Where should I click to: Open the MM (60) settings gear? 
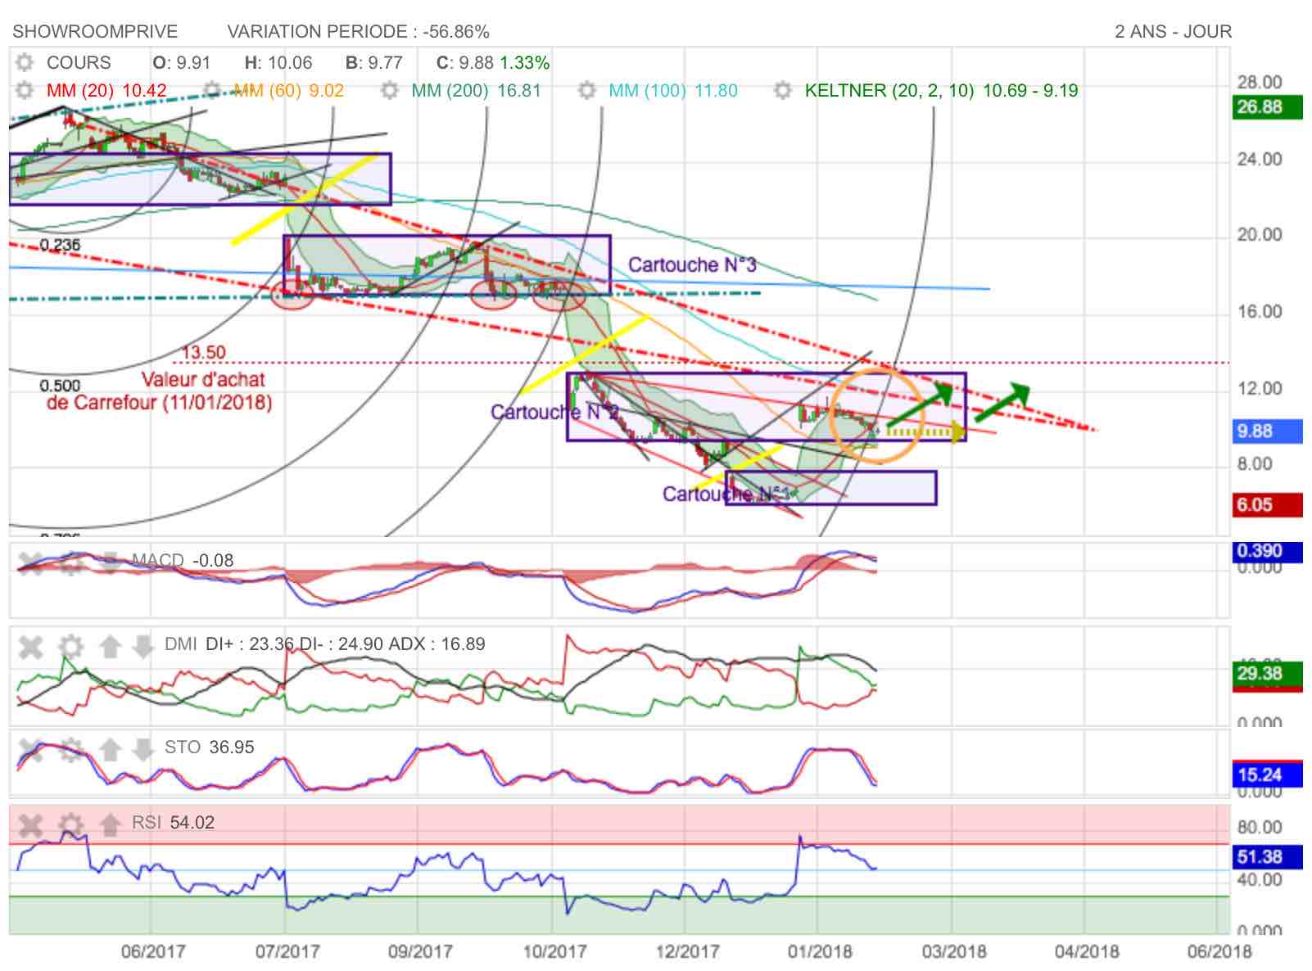[x=212, y=90]
